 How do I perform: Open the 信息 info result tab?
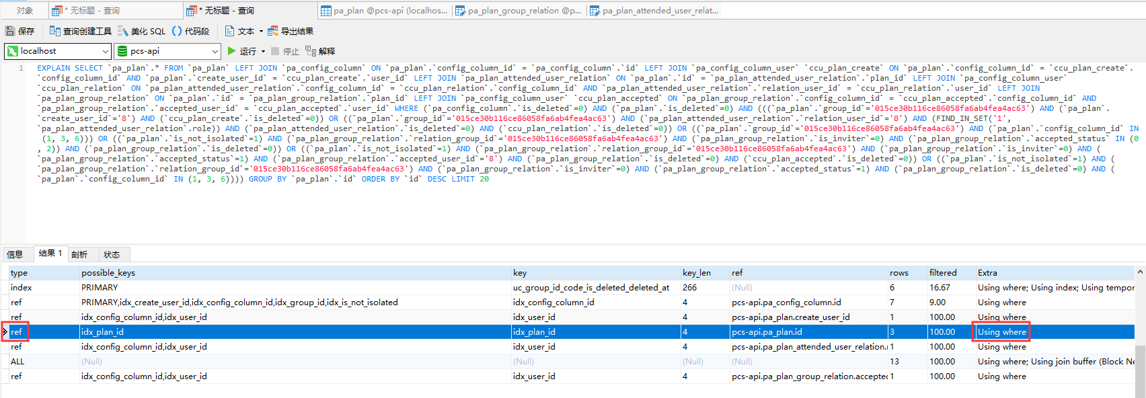(x=15, y=254)
